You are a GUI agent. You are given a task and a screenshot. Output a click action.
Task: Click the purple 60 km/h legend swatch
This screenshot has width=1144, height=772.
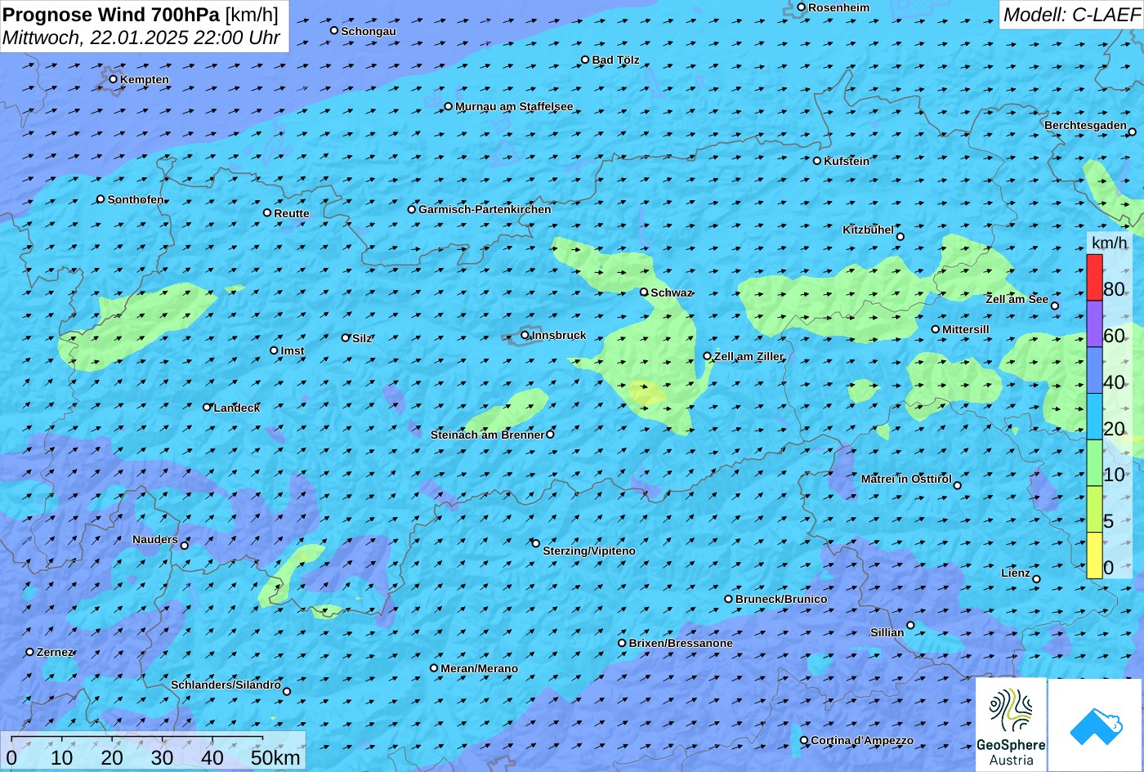(1094, 324)
